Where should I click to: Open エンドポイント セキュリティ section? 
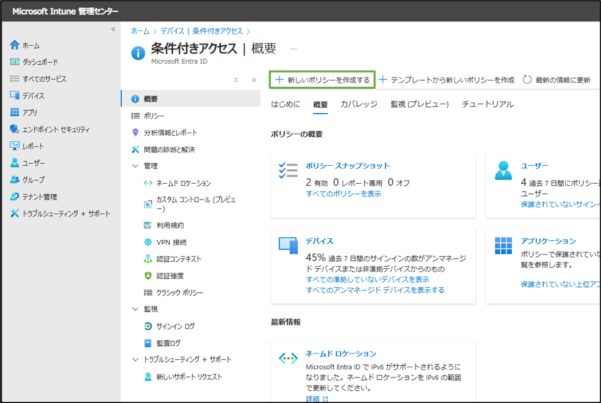(50, 130)
